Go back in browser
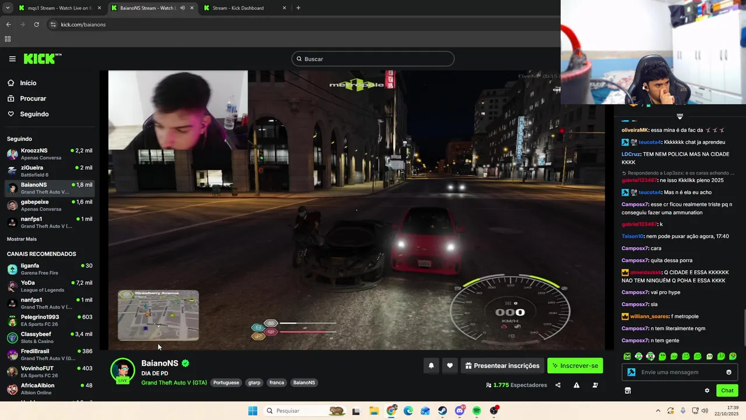 (8, 24)
